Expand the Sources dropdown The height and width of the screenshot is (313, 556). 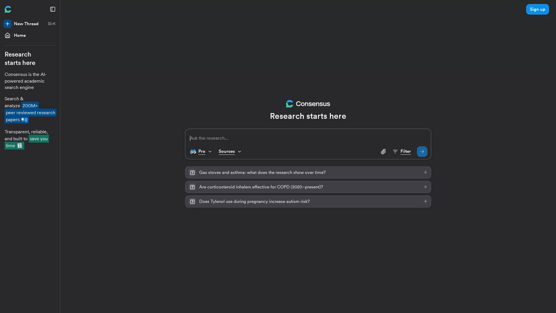point(230,152)
